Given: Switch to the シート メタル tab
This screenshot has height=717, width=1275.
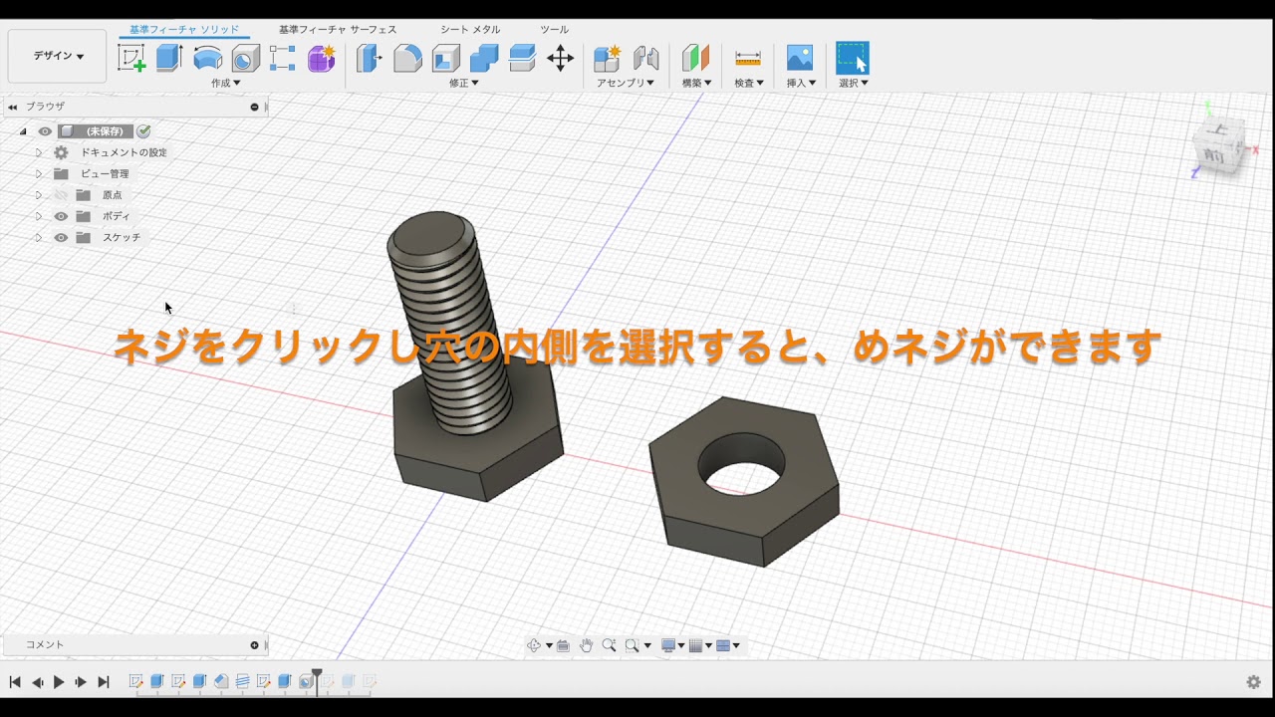Looking at the screenshot, I should [x=470, y=30].
